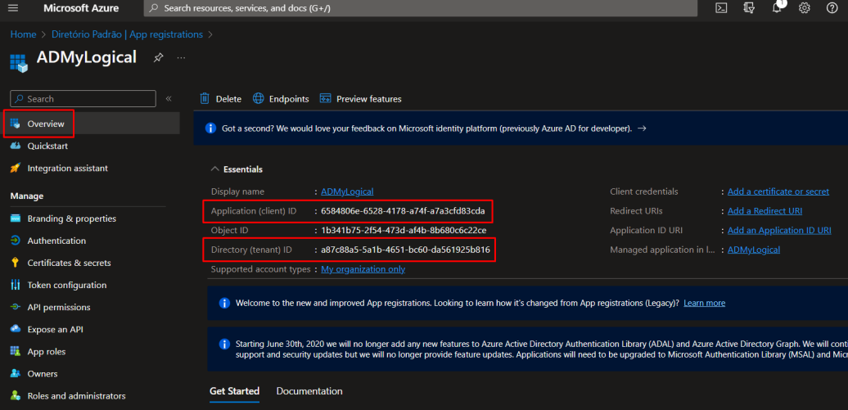This screenshot has width=848, height=410.
Task: Click the Object ID value
Action: tap(404, 231)
